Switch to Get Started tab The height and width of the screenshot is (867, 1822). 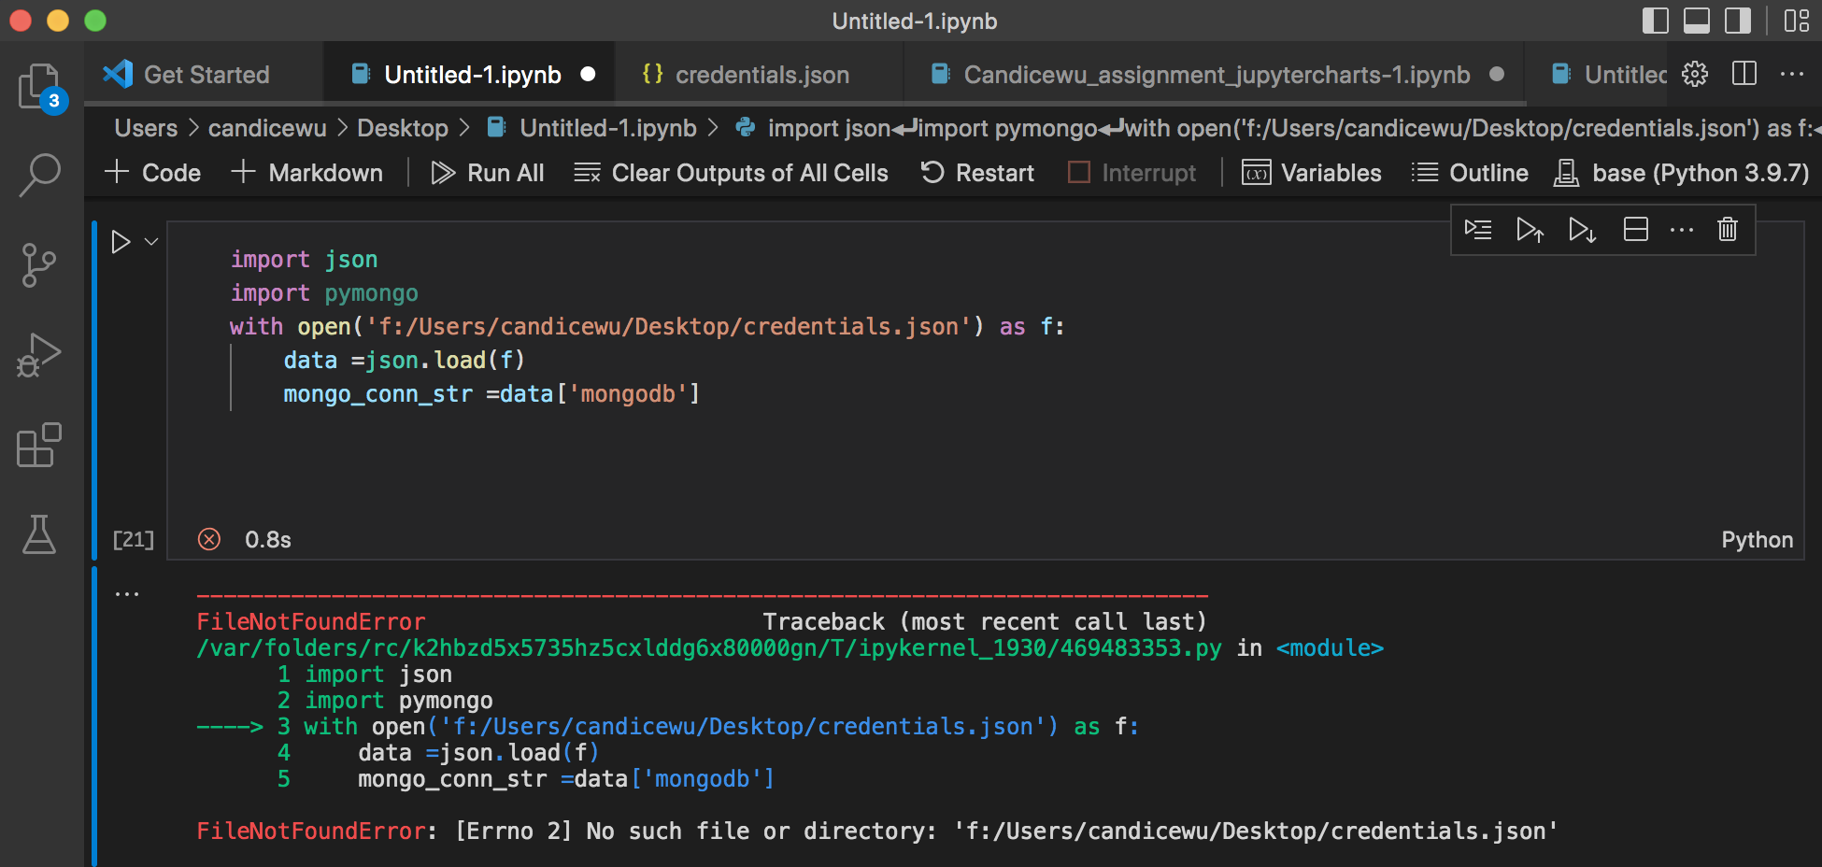pyautogui.click(x=205, y=74)
